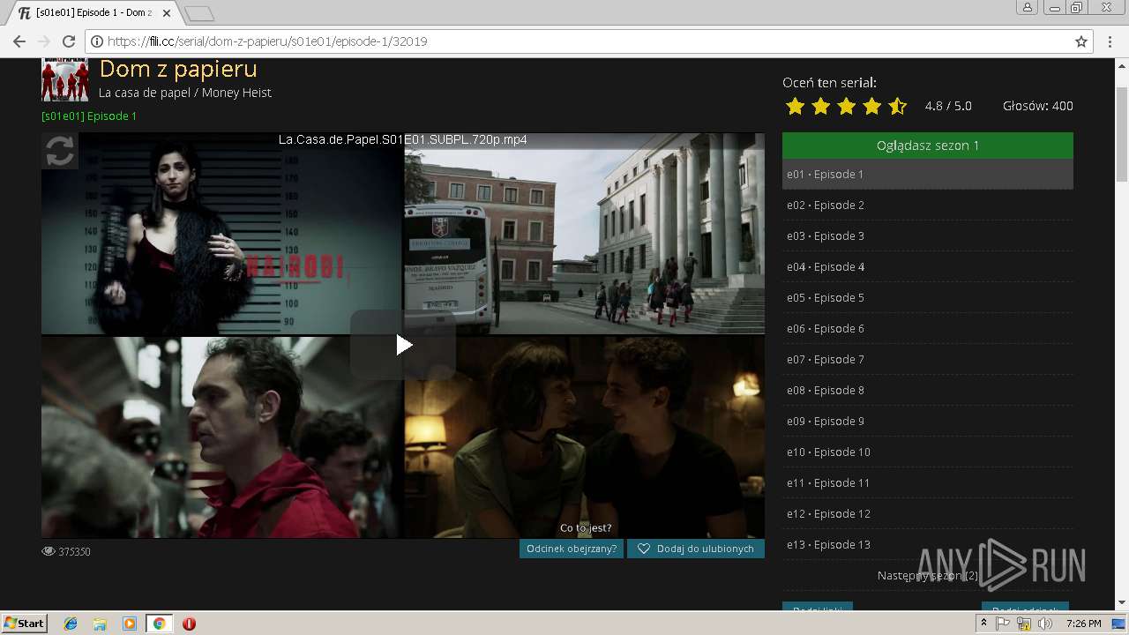
Task: Click the browser back arrow
Action: (x=19, y=41)
